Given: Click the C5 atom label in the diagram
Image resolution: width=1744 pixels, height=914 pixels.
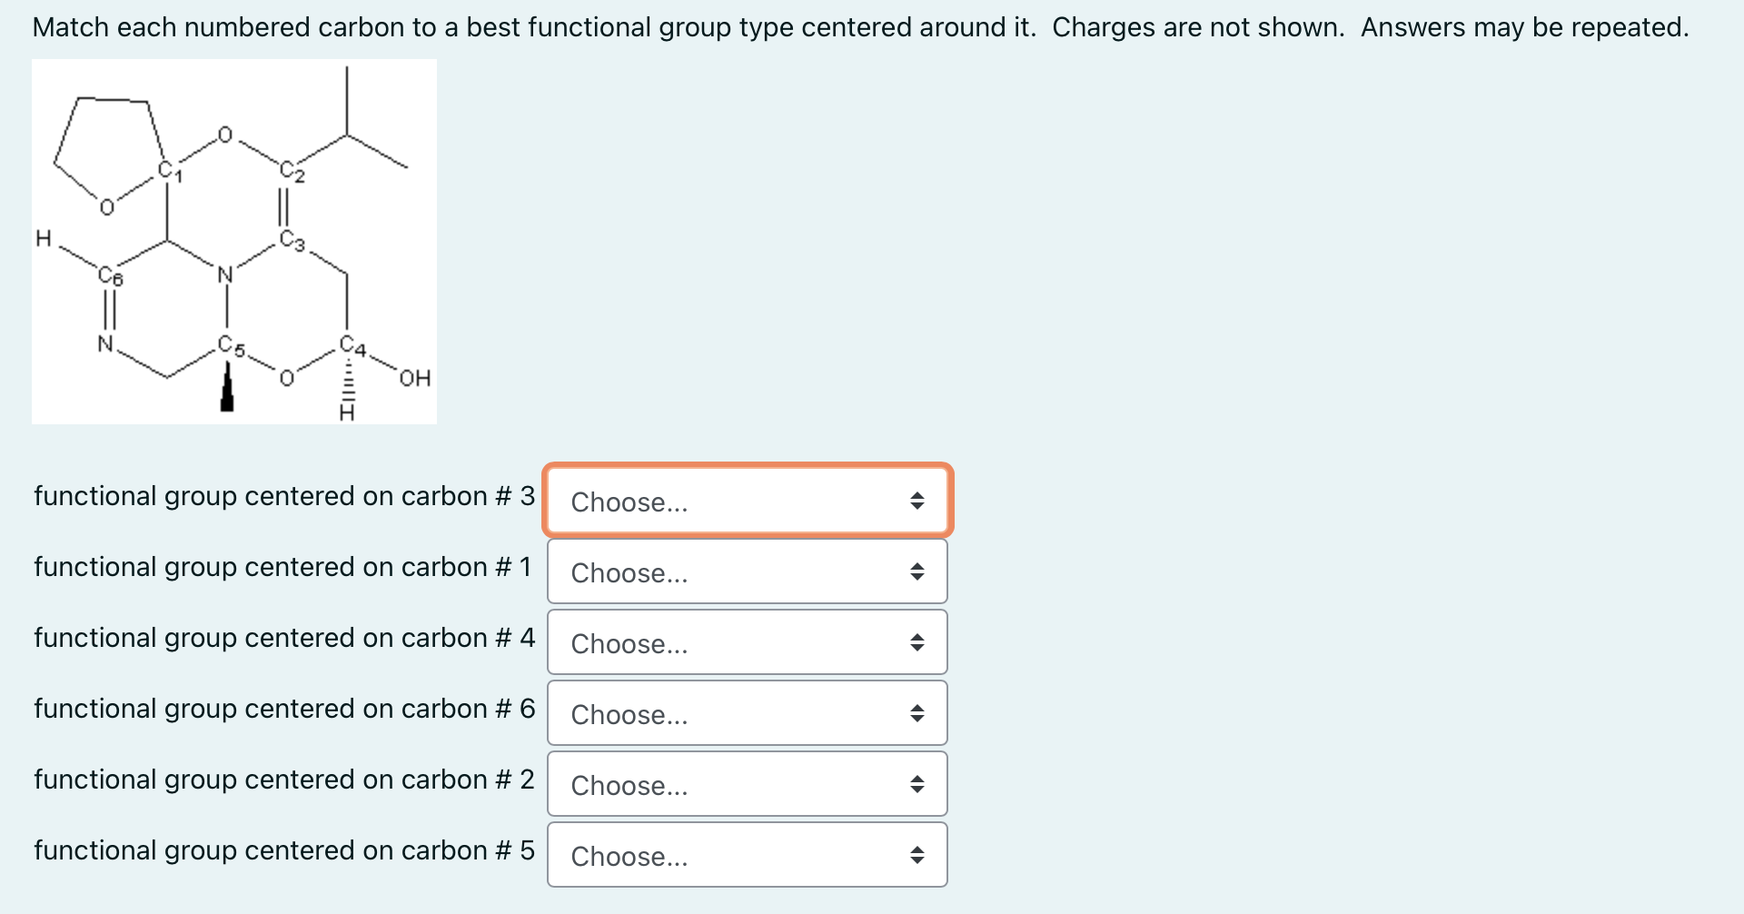Looking at the screenshot, I should pyautogui.click(x=231, y=346).
